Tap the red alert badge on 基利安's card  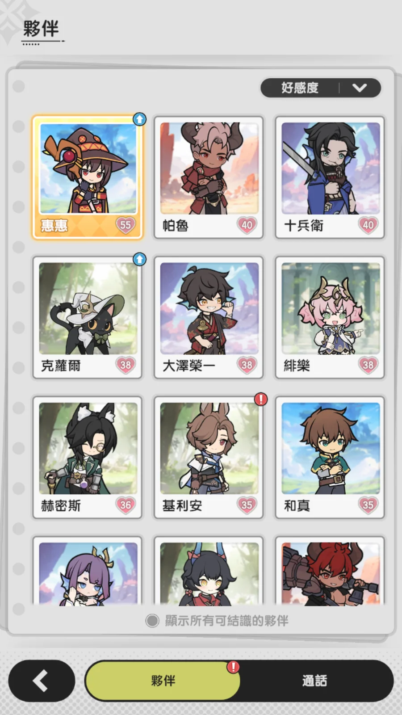click(261, 399)
